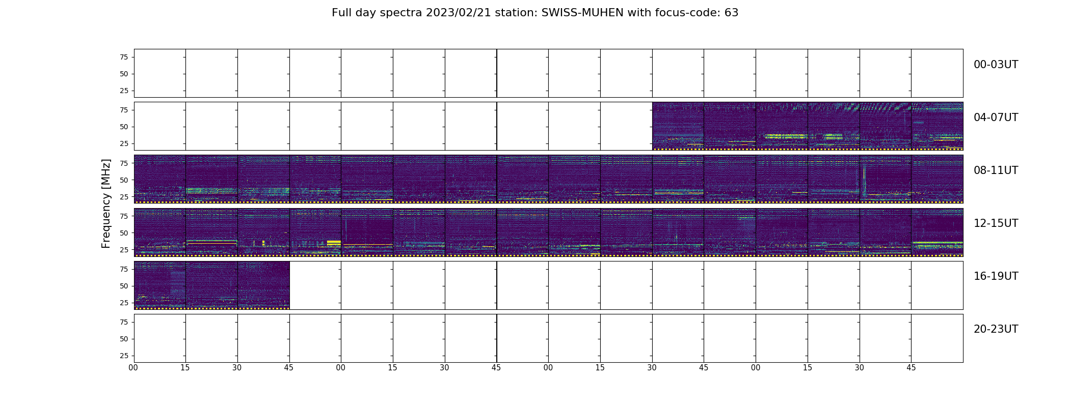The image size is (1070, 407).
Task: Click the 50 tick label of the 04-07UT row
Action: [124, 127]
